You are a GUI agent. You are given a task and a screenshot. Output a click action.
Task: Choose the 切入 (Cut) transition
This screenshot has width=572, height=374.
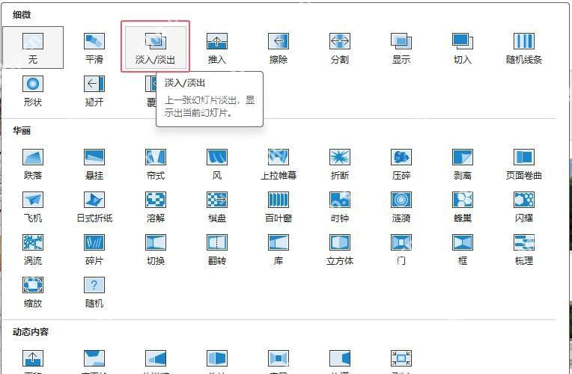tap(463, 47)
